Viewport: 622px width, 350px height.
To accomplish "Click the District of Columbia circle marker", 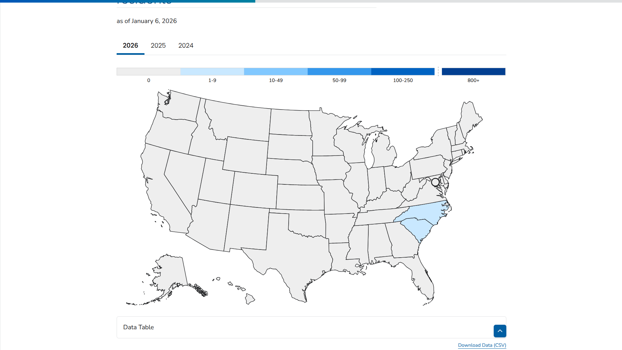I will coord(435,182).
